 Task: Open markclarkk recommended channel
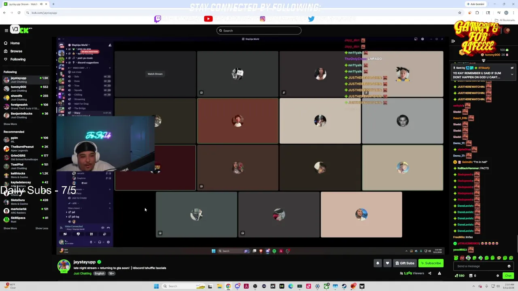point(25,211)
